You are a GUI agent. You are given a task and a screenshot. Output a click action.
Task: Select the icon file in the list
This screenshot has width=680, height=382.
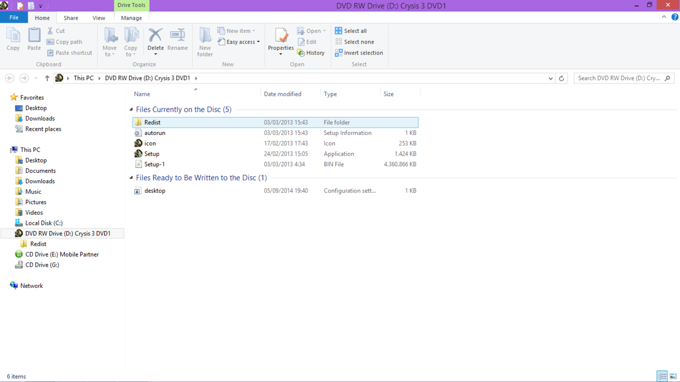[x=275, y=143]
